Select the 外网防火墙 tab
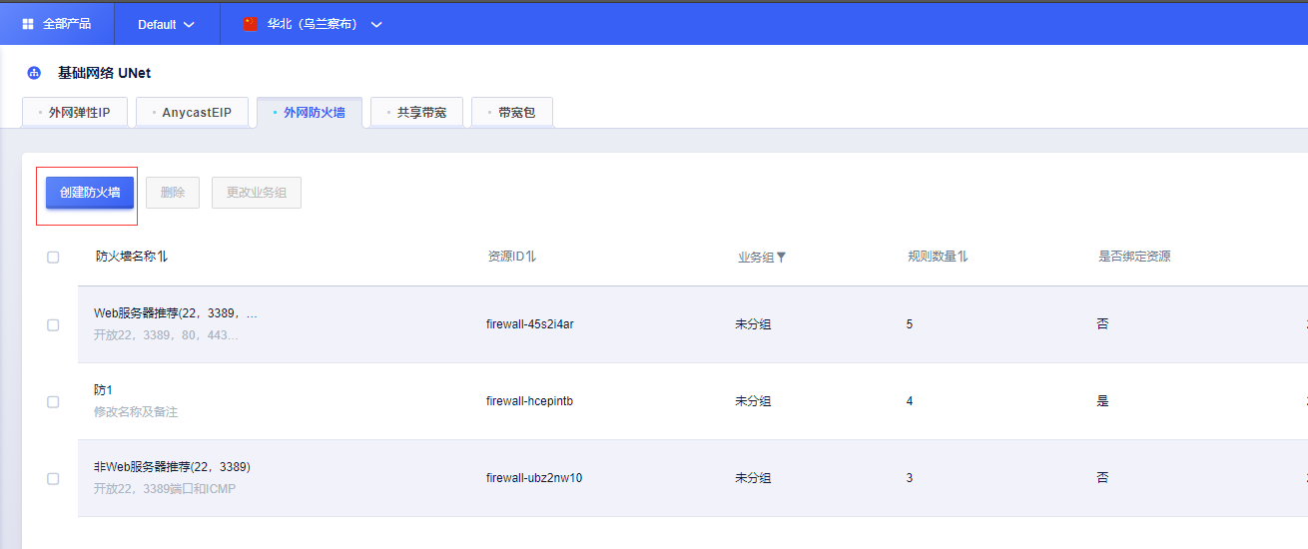Viewport: 1308px width, 549px height. (310, 113)
